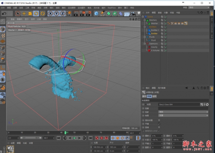Open the render view clapperboard icon
Image resolution: width=215 pixels, height=153 pixels.
point(76,13)
